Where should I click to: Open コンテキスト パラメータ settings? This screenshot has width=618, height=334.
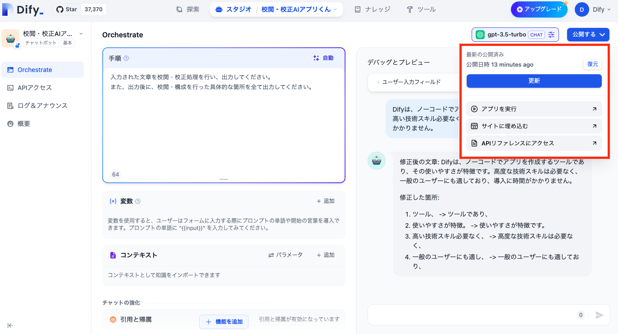286,255
